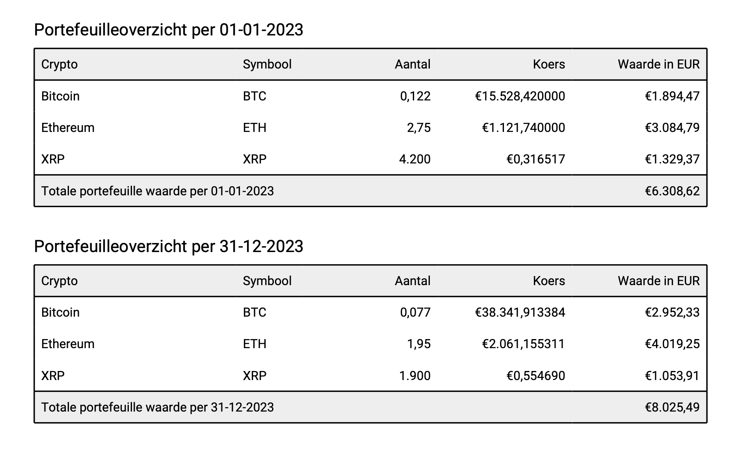
Task: Click the Bitcoin amount 0,077
Action: coord(415,312)
